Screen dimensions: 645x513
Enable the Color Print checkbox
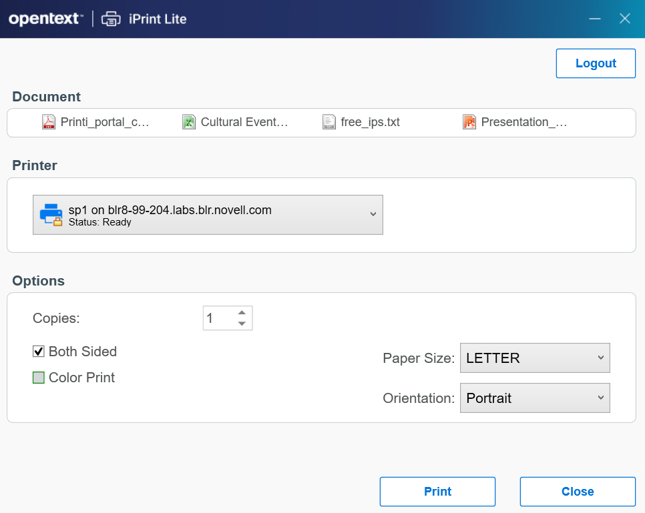(39, 378)
